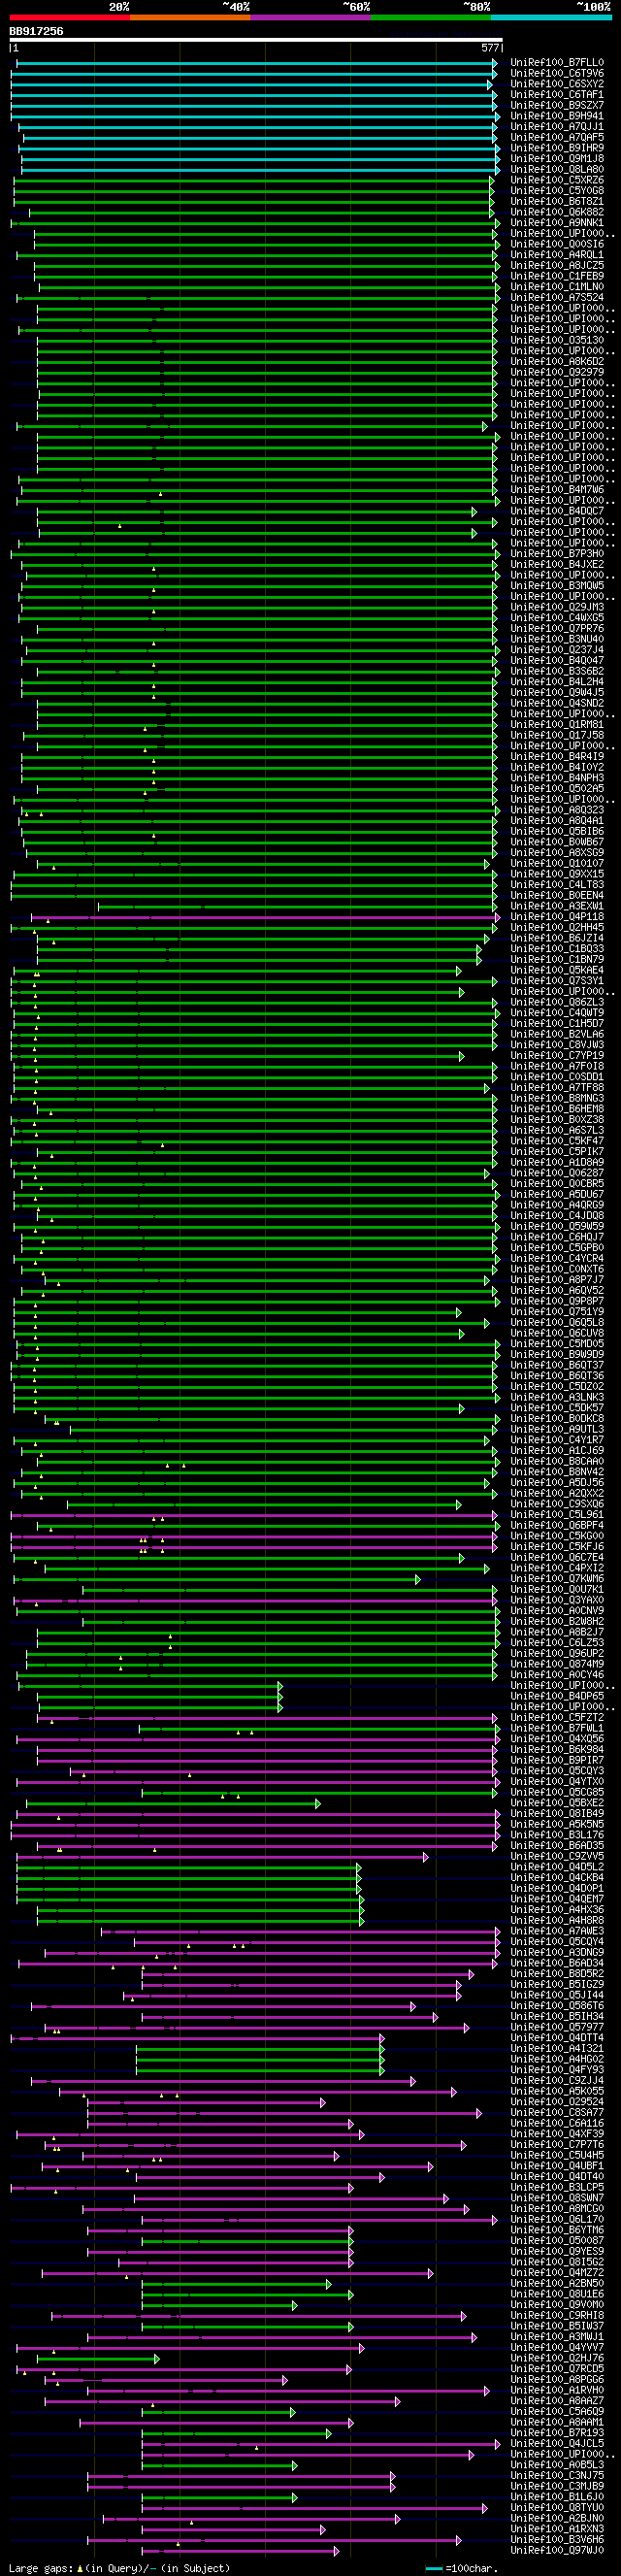Select the UniRef100_C5Y0G8 label
This screenshot has height=2576, width=621.
[x=557, y=191]
